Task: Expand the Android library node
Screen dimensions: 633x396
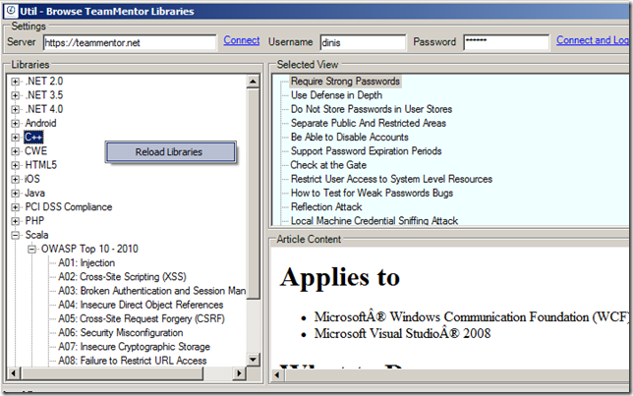Action: (x=16, y=124)
